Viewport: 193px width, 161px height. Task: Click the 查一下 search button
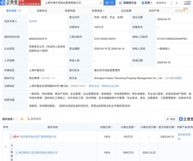click(x=109, y=3)
